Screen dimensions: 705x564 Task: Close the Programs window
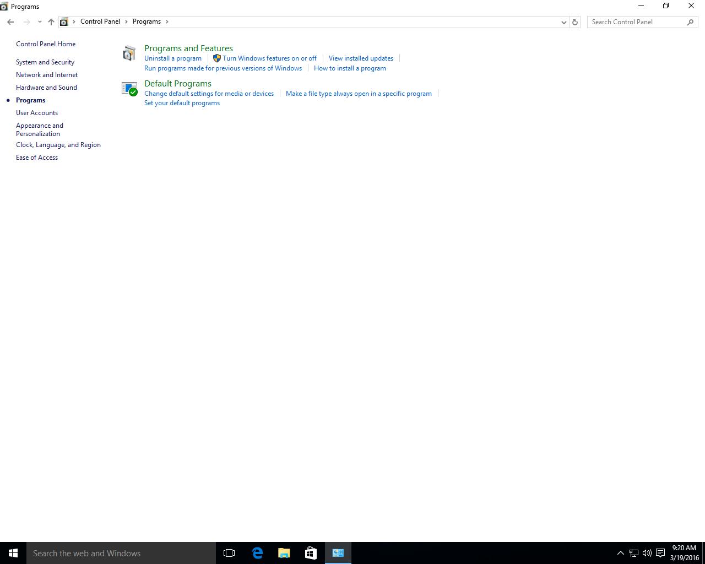(x=691, y=6)
